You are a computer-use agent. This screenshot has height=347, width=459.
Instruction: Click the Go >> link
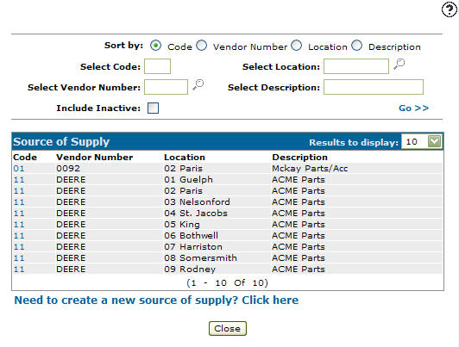pyautogui.click(x=413, y=108)
